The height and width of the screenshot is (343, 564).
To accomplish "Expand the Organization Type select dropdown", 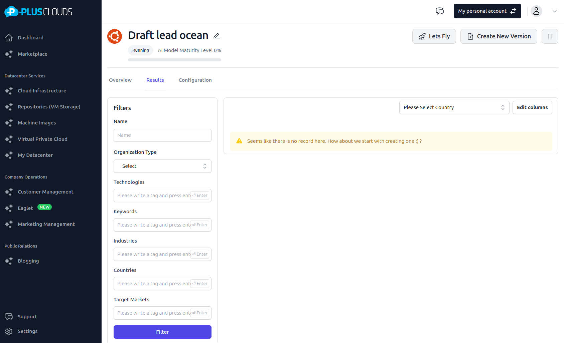I will click(x=162, y=166).
